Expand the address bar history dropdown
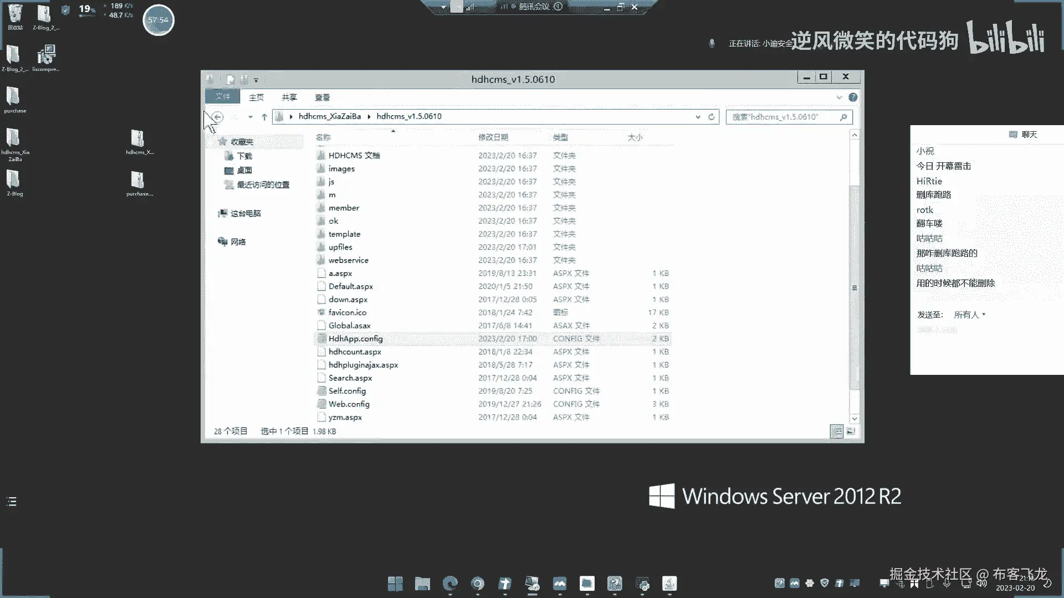 (698, 117)
